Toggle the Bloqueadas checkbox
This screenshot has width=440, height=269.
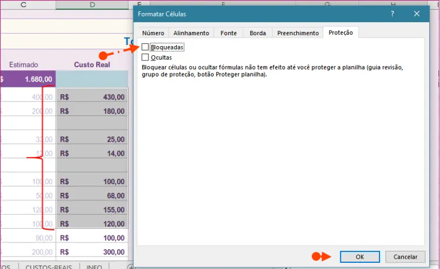coord(145,48)
